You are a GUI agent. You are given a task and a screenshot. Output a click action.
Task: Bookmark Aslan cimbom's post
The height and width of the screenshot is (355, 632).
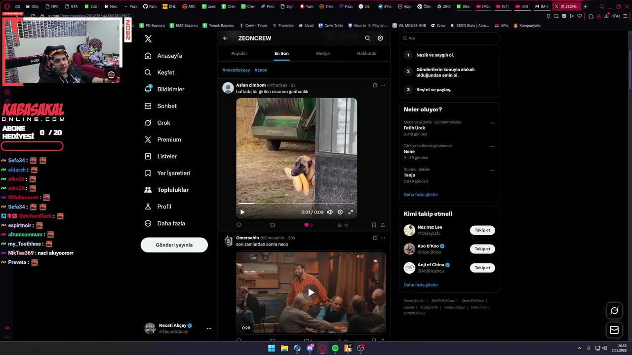coord(374,225)
